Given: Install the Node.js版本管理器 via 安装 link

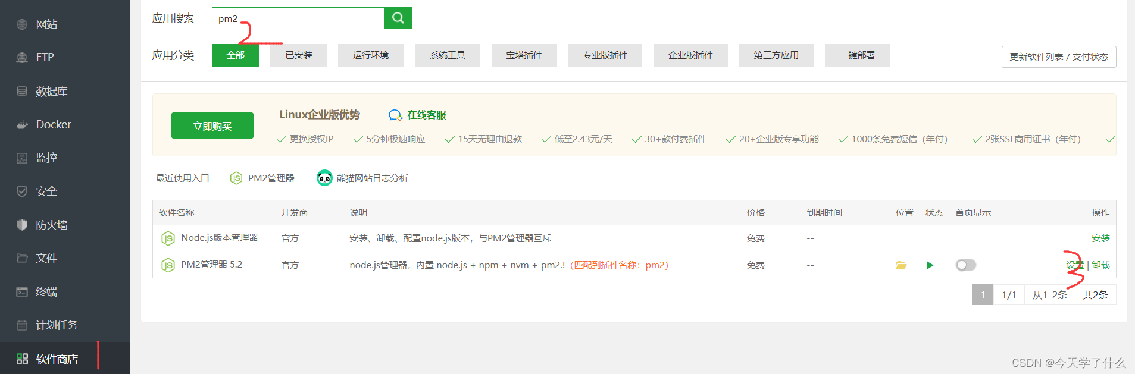Looking at the screenshot, I should pyautogui.click(x=1100, y=238).
